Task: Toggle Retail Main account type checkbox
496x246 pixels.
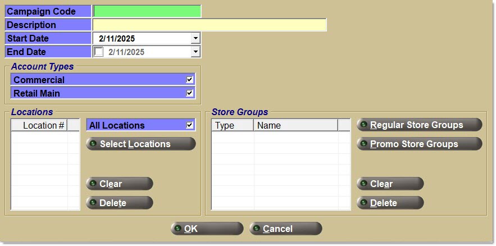Action: [190, 93]
